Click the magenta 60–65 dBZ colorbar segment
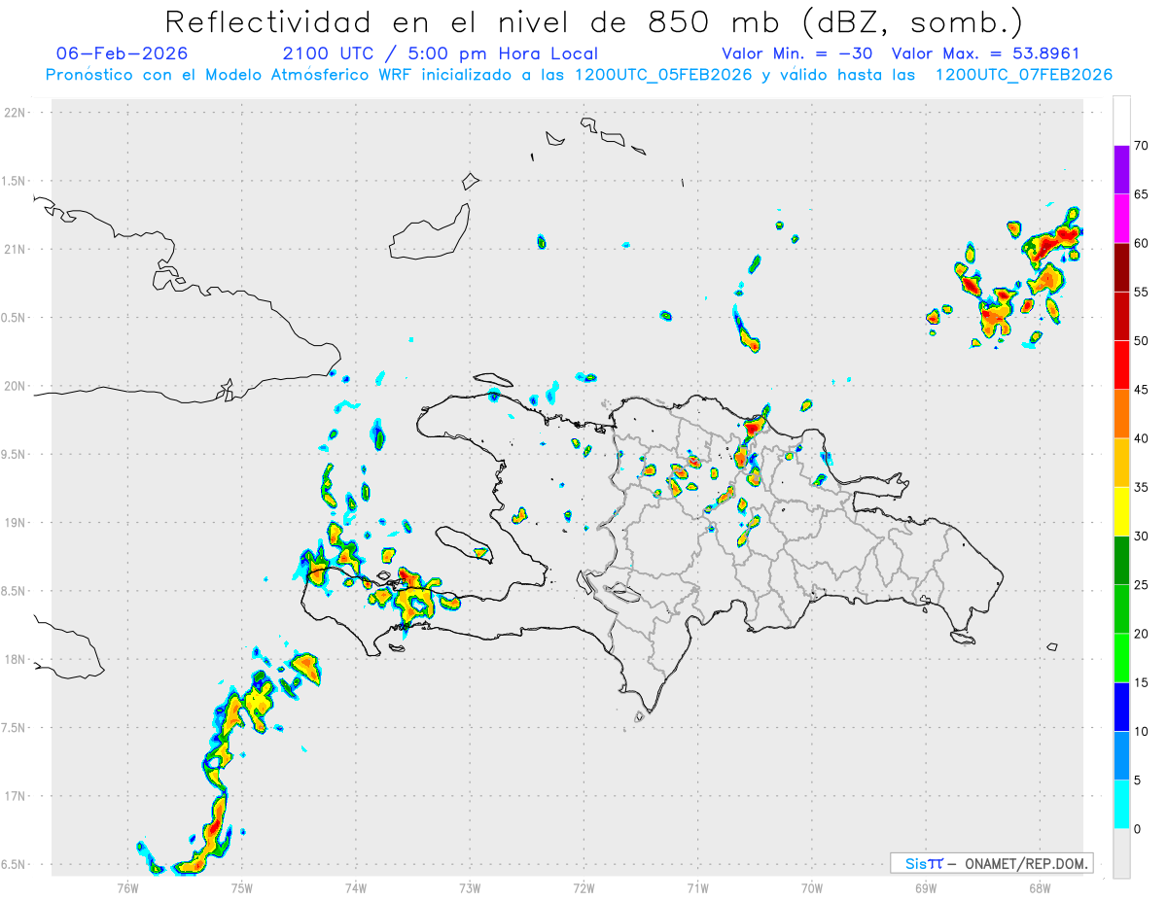This screenshot has height=901, width=1167. (1122, 219)
